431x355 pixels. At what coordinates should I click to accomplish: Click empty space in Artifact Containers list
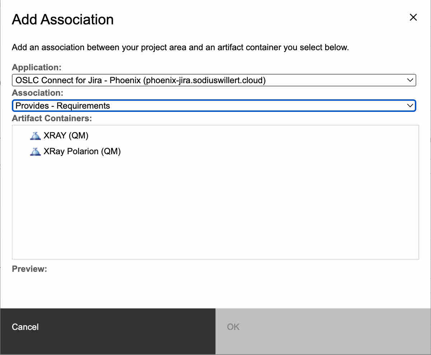[x=215, y=208]
